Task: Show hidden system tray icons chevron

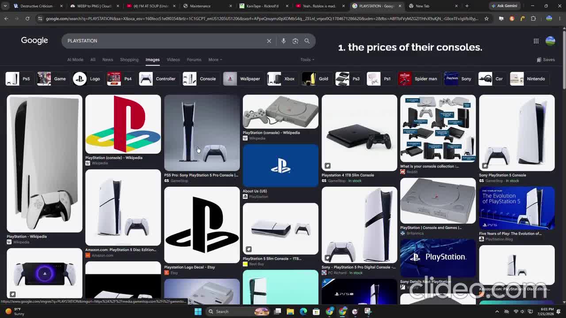Action: click(497, 311)
